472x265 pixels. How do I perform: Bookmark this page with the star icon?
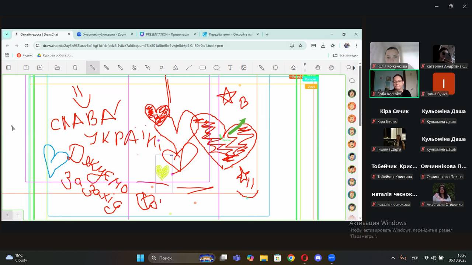[300, 46]
